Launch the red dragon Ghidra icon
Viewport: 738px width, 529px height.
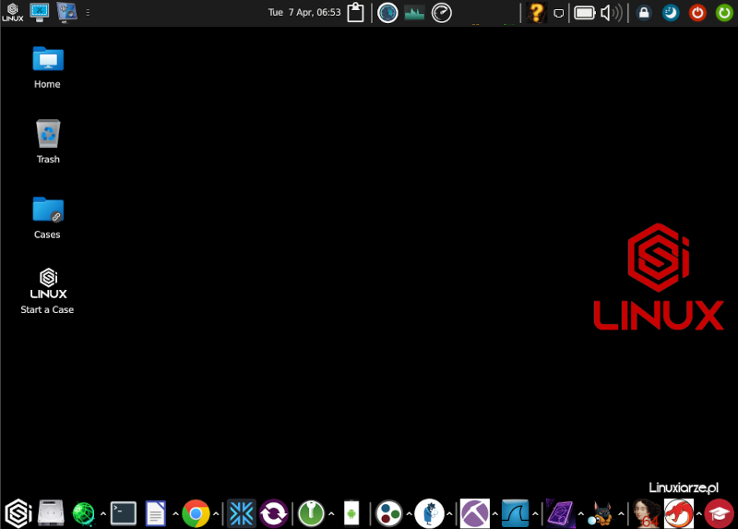679,513
